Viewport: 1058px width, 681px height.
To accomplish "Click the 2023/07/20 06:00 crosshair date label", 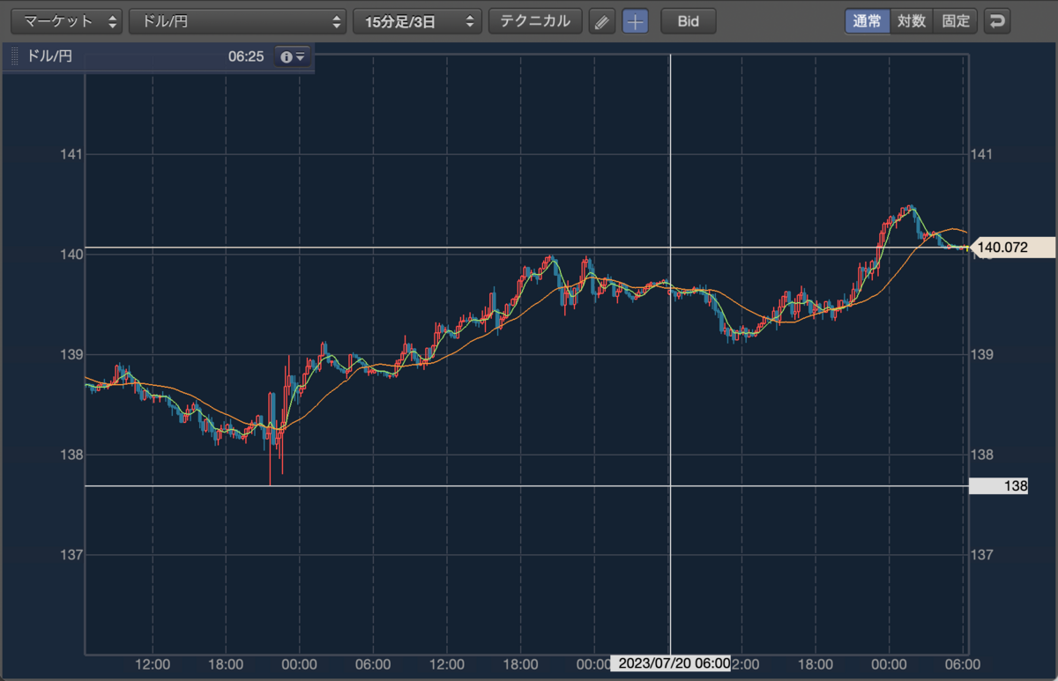I will pos(670,663).
